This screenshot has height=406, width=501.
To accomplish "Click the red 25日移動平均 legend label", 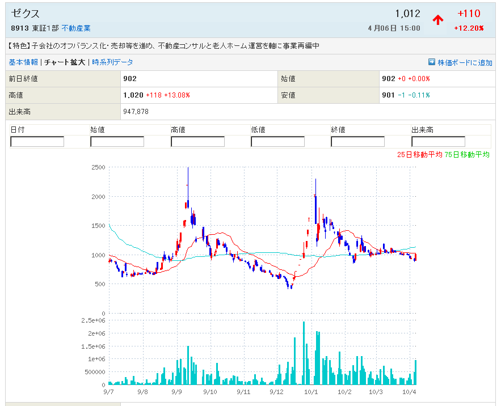I will tap(419, 155).
